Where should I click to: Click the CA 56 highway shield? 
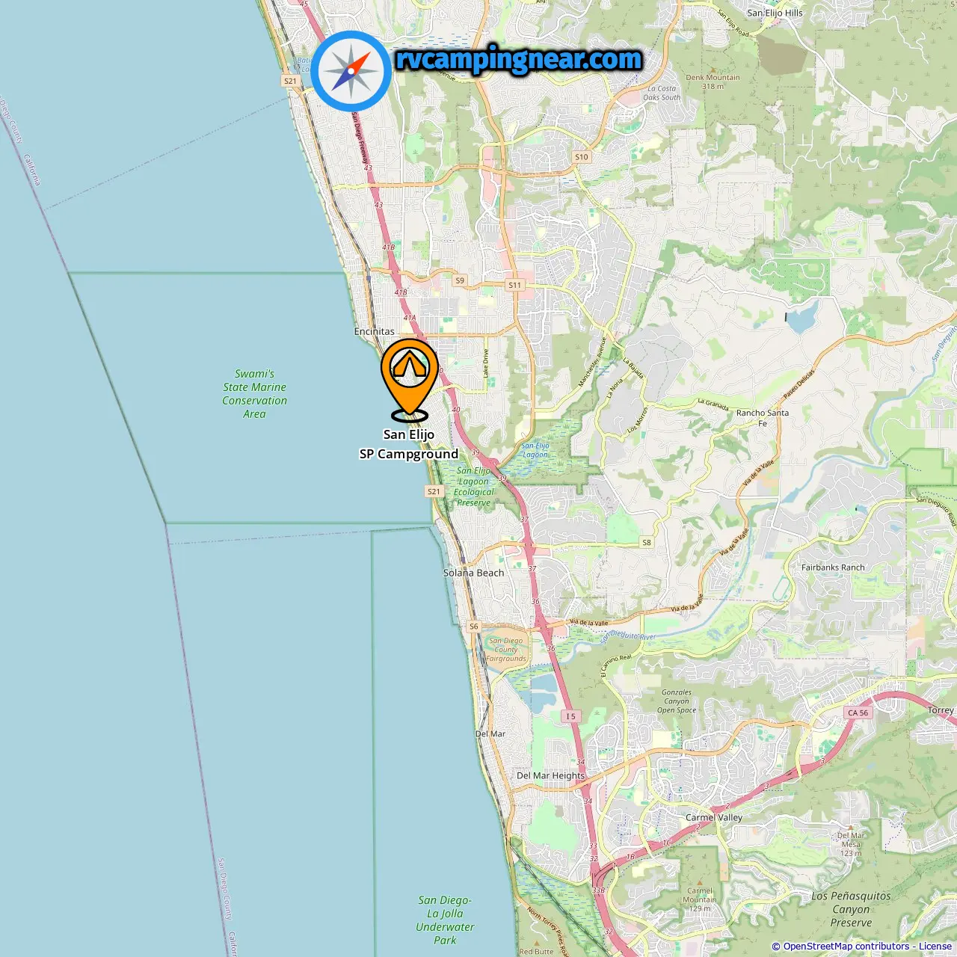(x=858, y=713)
